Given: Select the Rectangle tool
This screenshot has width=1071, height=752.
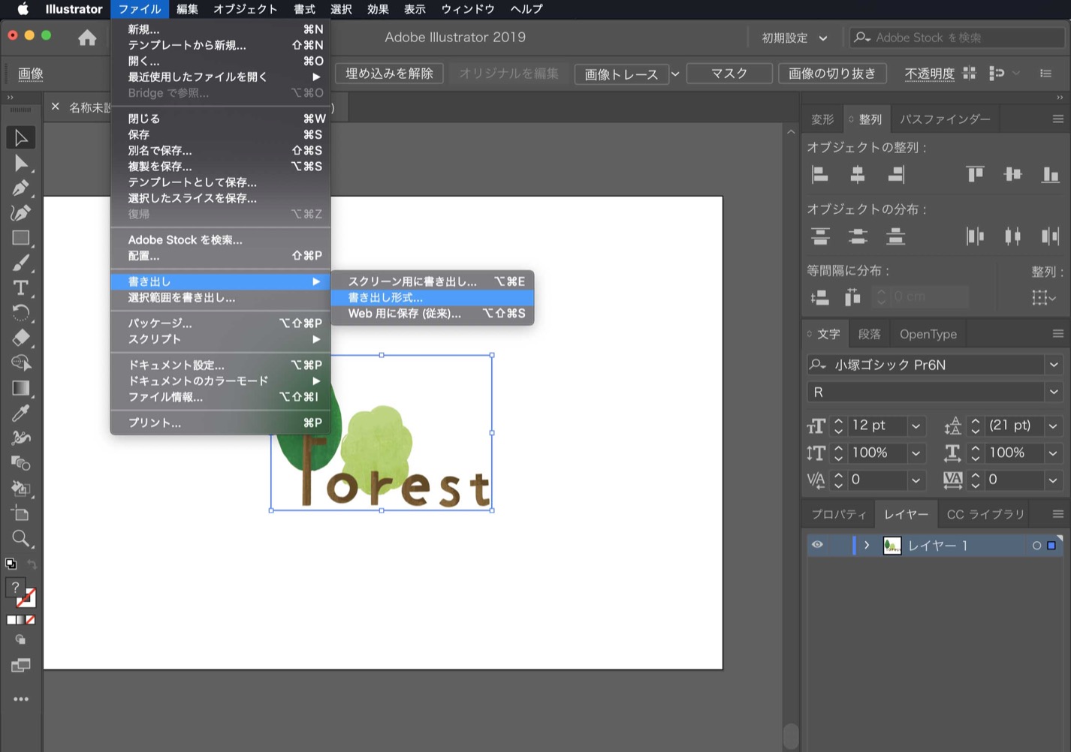Looking at the screenshot, I should click(20, 238).
